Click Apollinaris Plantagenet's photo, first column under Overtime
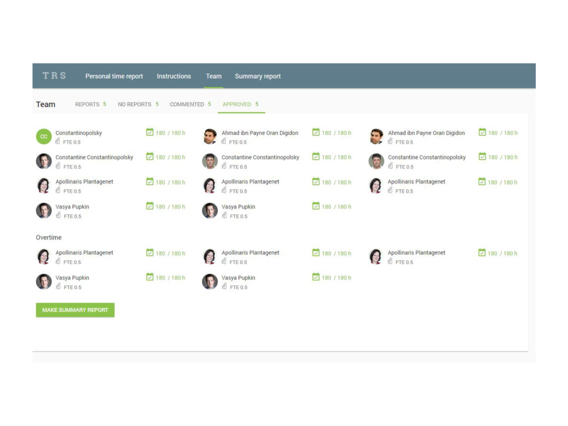Screen dimensions: 568x426 coord(44,256)
